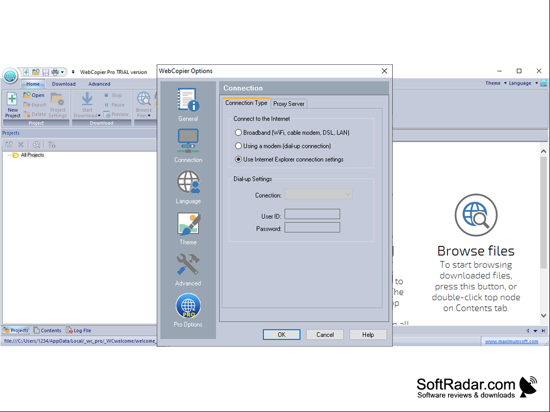Image resolution: width=550 pixels, height=412 pixels.
Task: Open the www.maximumsoft.com link in the status bar
Action: coord(511,341)
